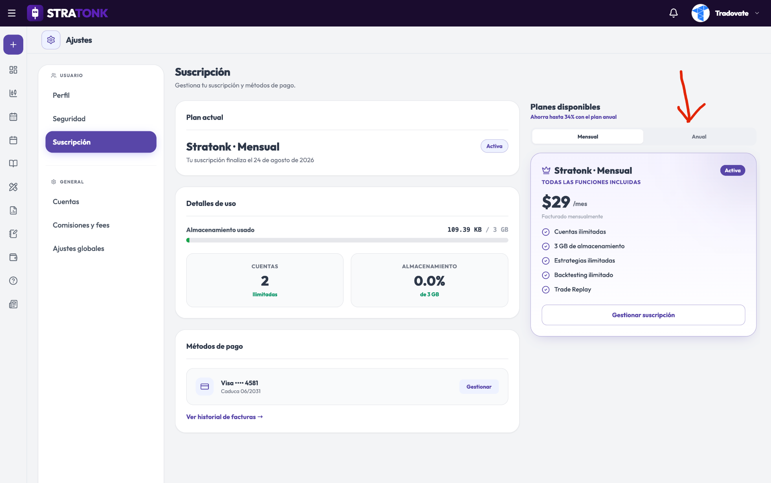This screenshot has height=483, width=771.
Task: Click the TODAS LAS FUNCIONES INCLUIDAS text
Action: click(591, 182)
